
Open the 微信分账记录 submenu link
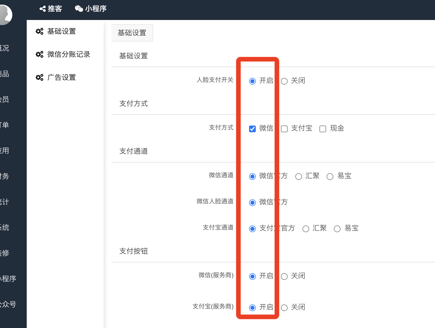[x=69, y=54]
